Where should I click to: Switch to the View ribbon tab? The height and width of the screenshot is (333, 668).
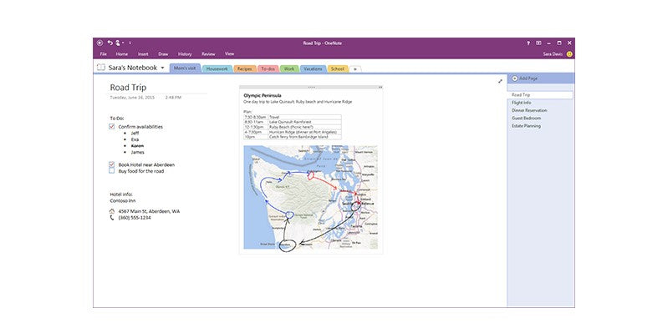[230, 53]
